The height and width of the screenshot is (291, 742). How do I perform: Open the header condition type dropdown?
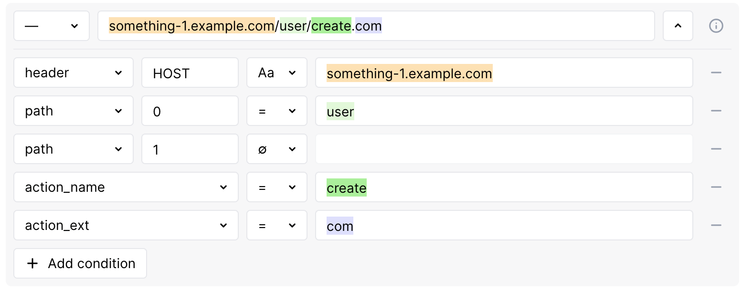(73, 73)
